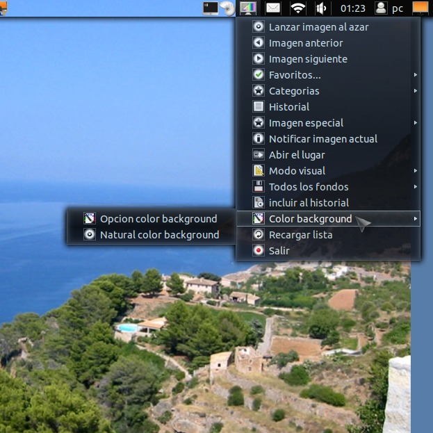Select Lanzar imagen al azar
433x433 pixels.
(x=328, y=27)
